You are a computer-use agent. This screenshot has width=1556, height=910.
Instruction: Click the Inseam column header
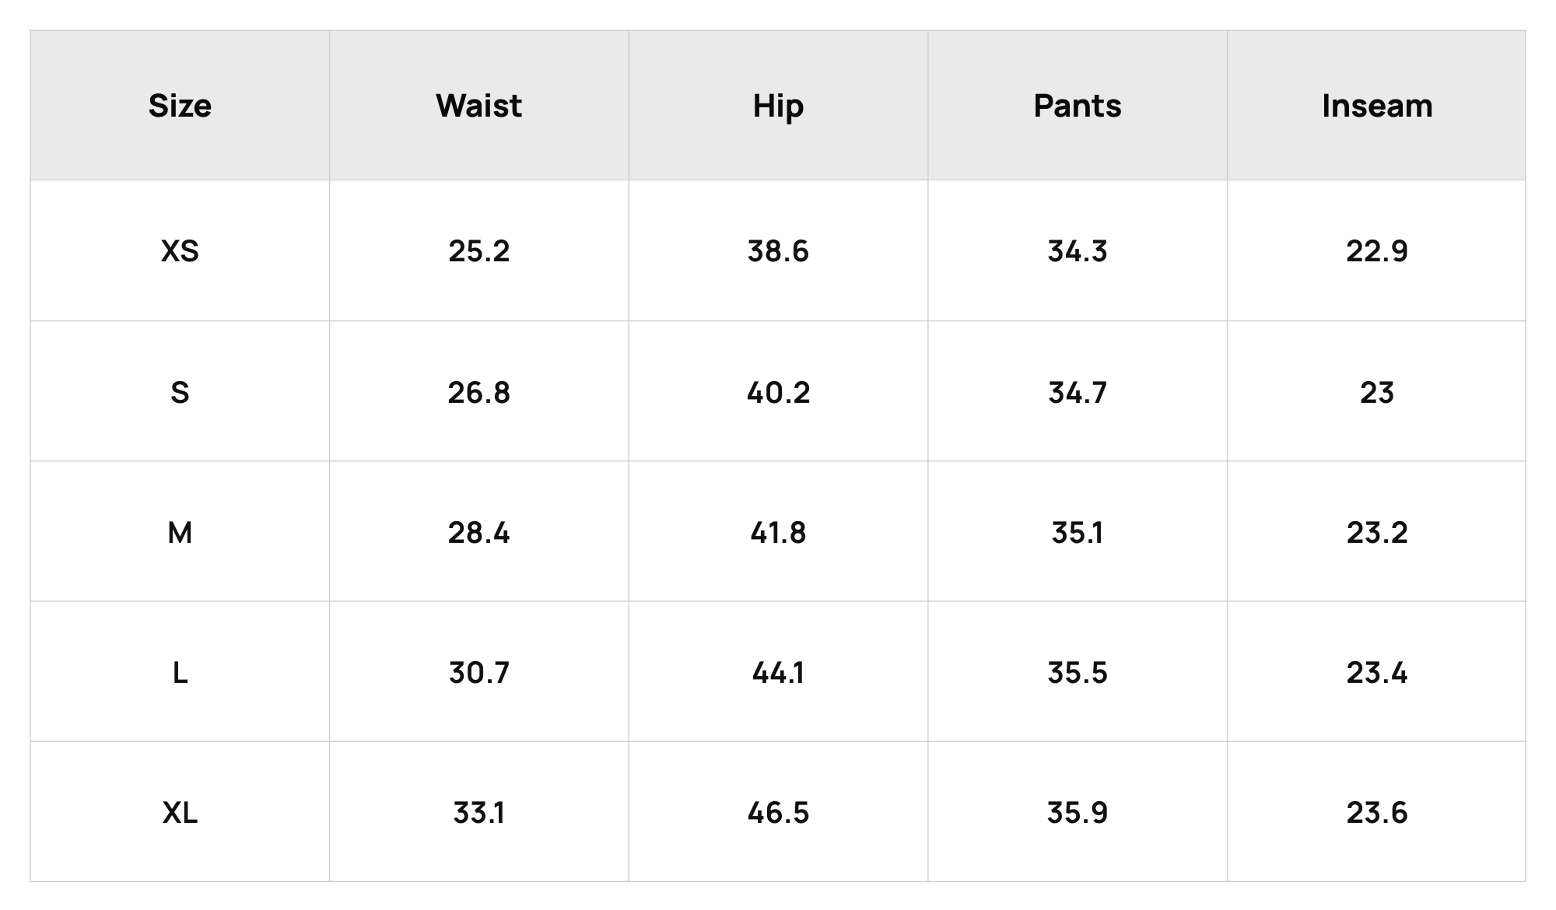pos(1377,106)
